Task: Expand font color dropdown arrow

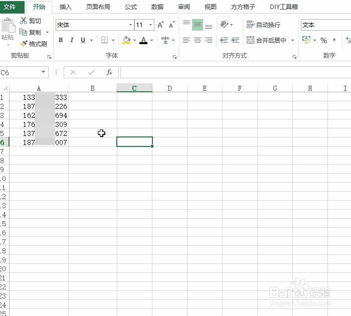Action: coord(152,40)
